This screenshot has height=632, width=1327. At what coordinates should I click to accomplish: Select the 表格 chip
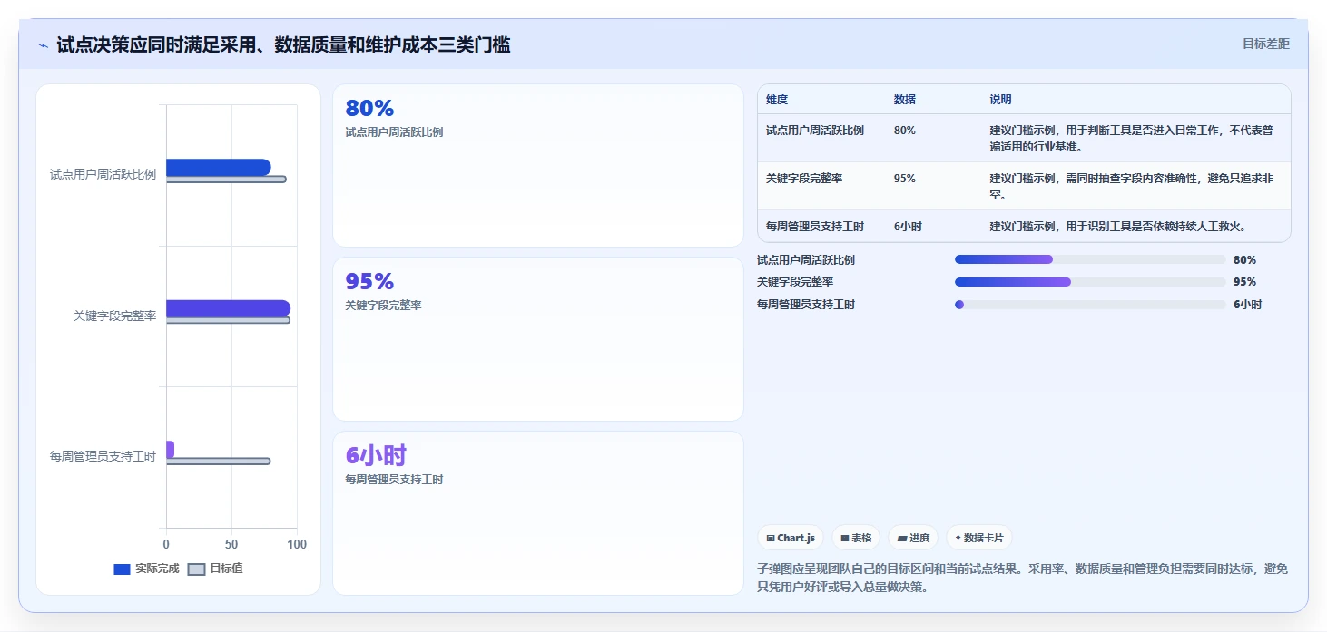tap(856, 538)
